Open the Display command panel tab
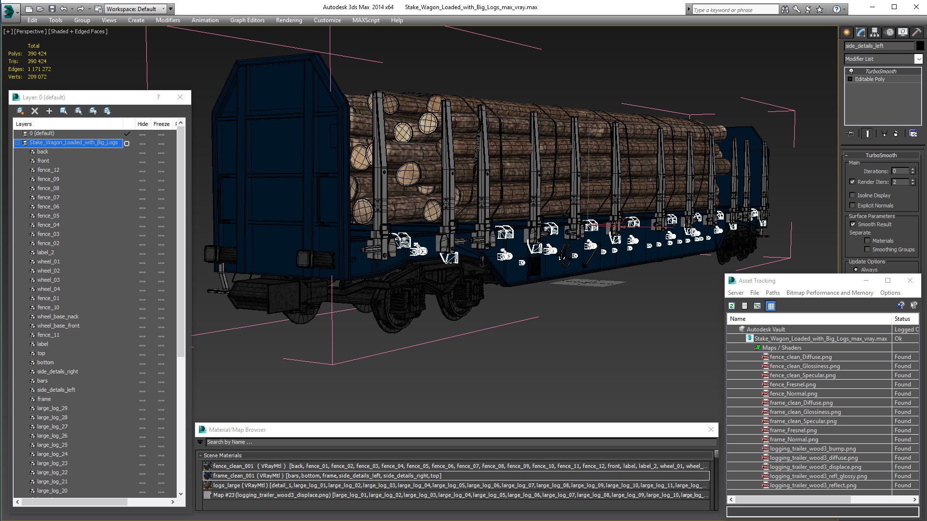 tap(902, 32)
